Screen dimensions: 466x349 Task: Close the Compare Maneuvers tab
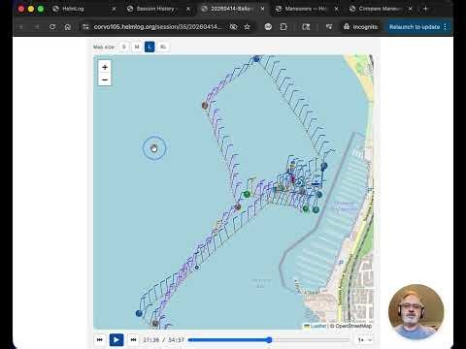point(411,9)
